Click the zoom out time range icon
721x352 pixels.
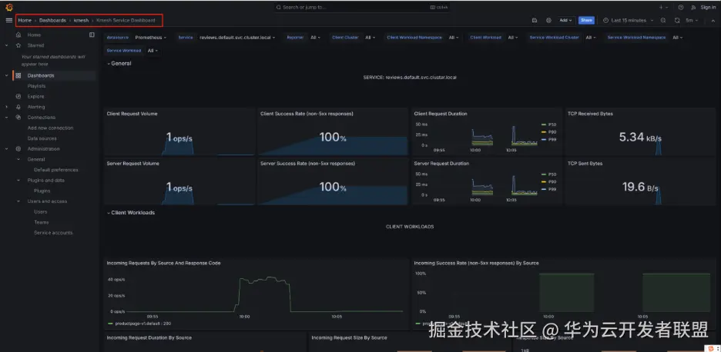click(663, 20)
